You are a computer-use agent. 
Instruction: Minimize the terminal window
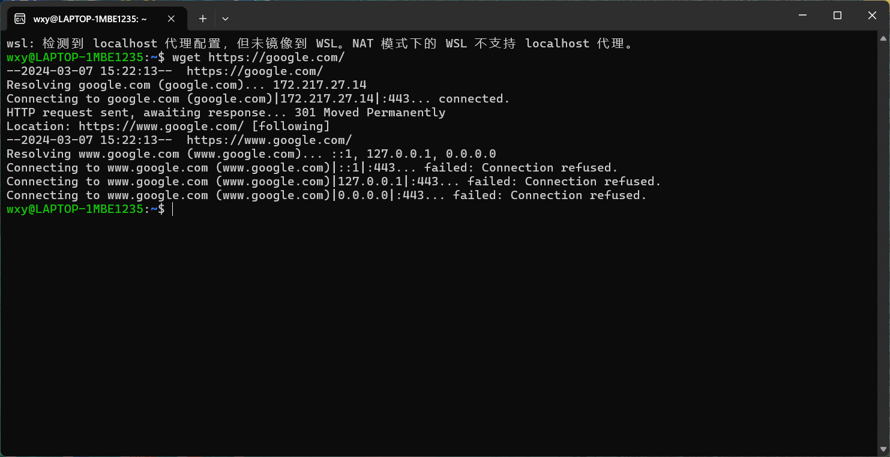[x=802, y=16]
